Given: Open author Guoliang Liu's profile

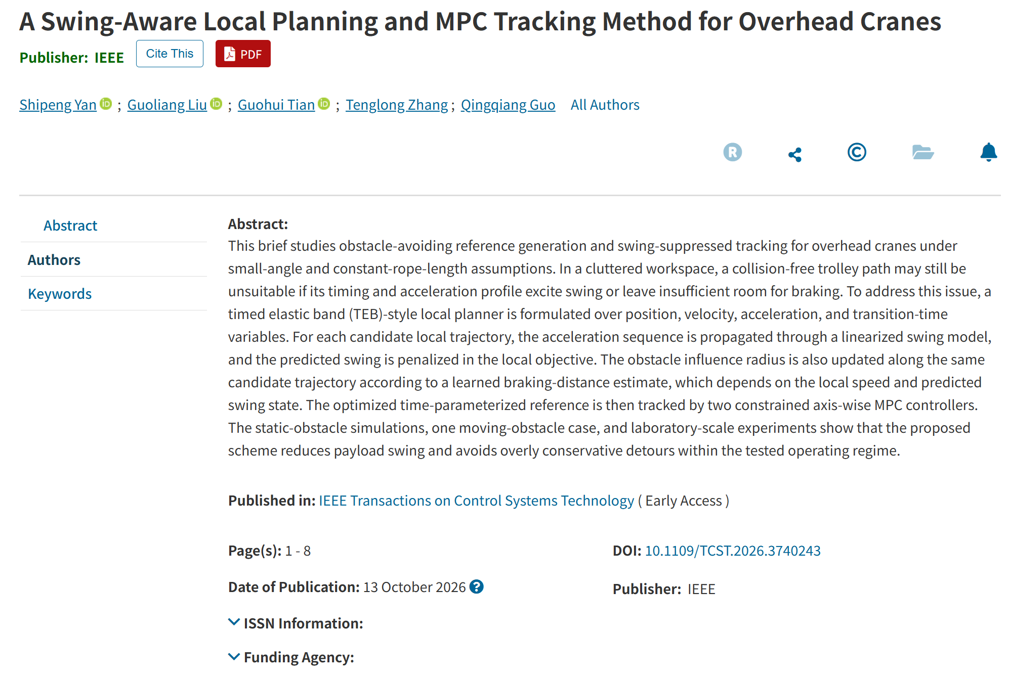Looking at the screenshot, I should pyautogui.click(x=167, y=105).
